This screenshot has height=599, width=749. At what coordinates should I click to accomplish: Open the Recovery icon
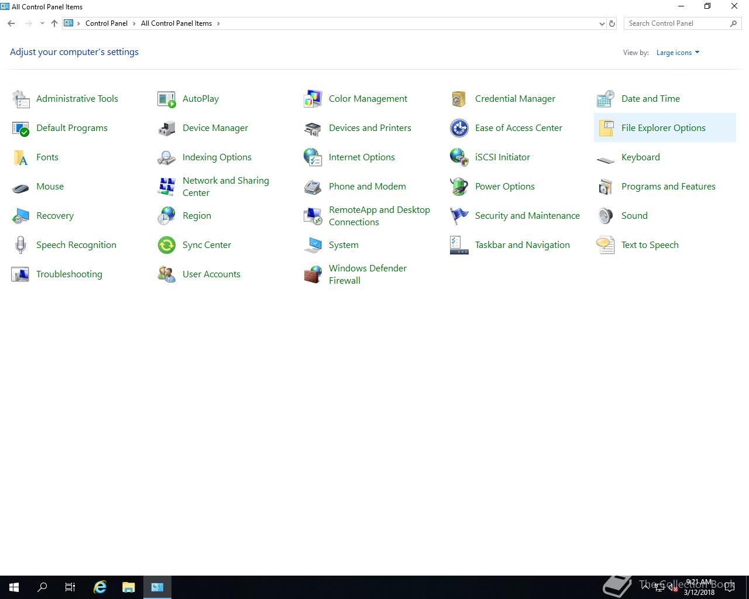click(20, 216)
